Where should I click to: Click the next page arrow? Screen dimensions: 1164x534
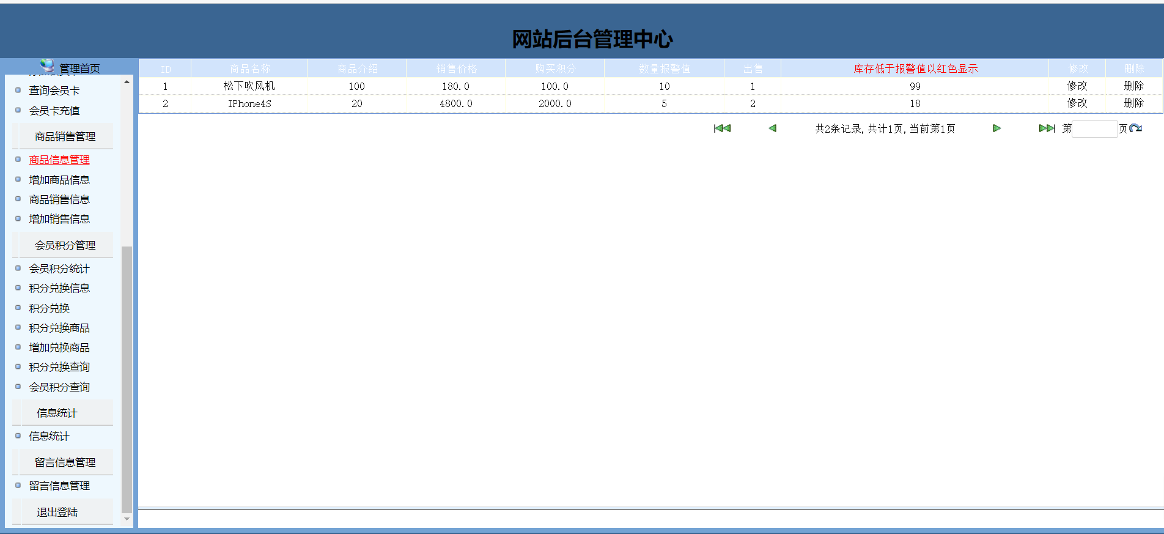click(996, 128)
